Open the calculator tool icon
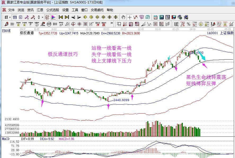The width and height of the screenshot is (235, 158). click(161, 17)
